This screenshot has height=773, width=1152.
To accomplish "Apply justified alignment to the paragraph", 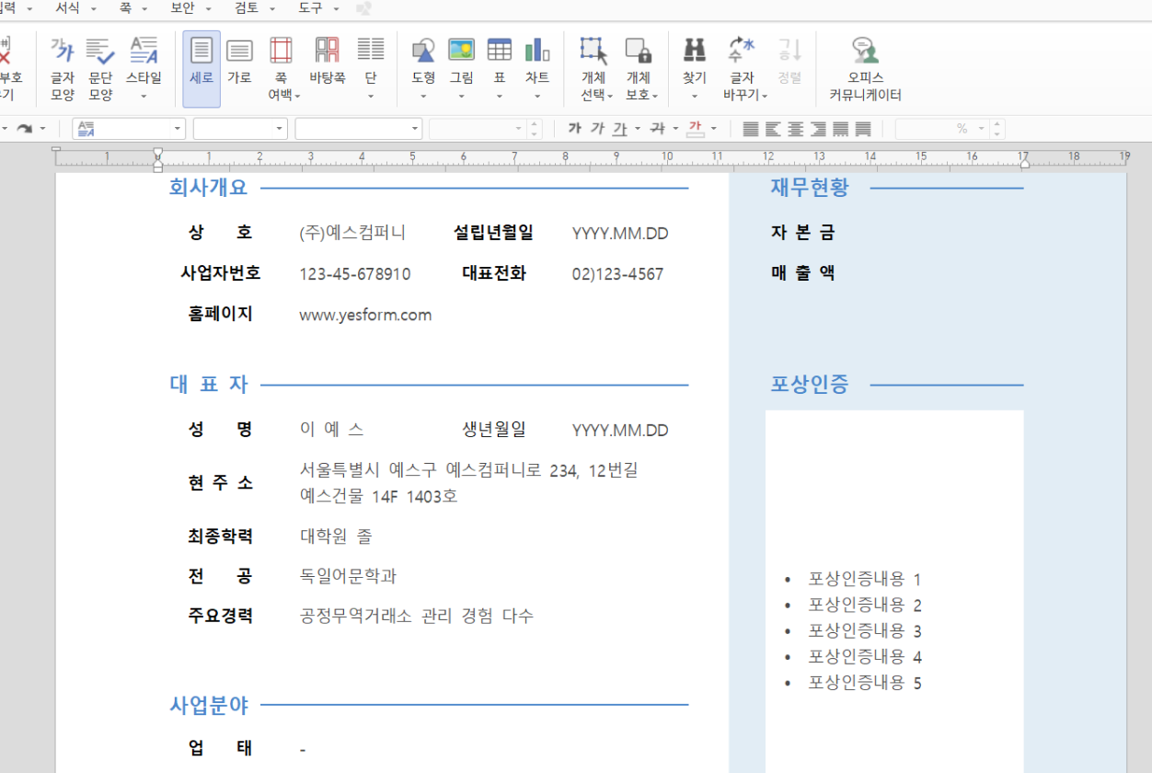I will 751,129.
